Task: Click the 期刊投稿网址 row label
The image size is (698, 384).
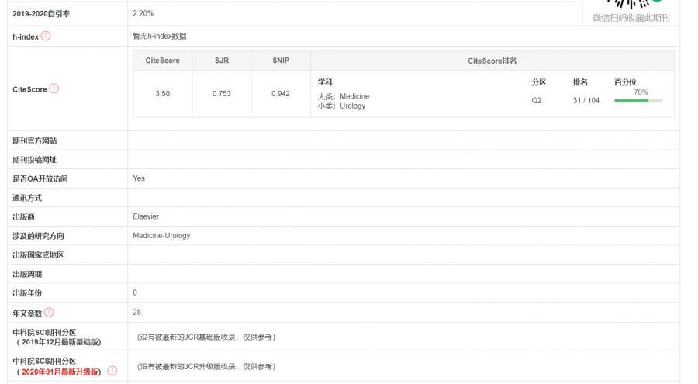Action: point(35,160)
